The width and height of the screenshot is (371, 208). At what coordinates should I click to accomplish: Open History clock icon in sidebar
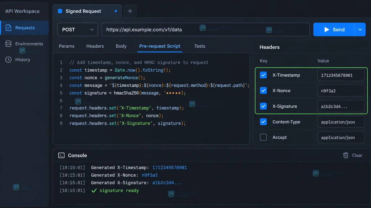tap(8, 60)
